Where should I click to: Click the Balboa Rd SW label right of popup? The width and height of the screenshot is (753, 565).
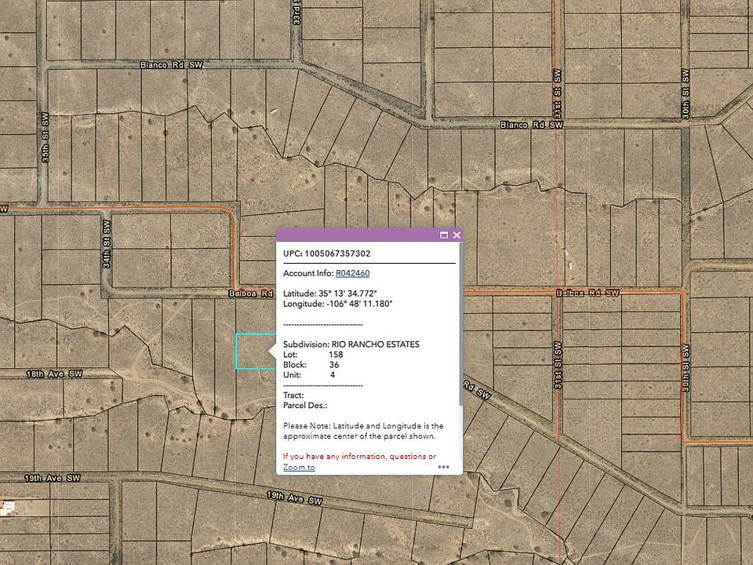[x=587, y=293]
